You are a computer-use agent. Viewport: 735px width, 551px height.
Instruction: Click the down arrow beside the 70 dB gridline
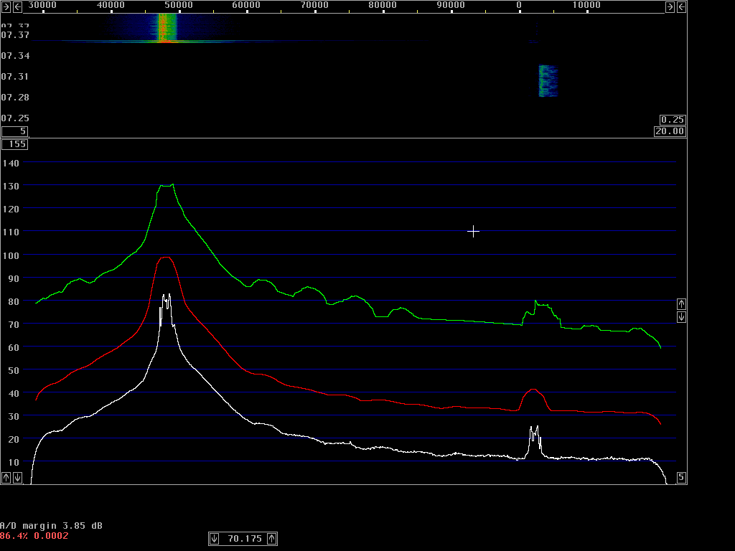[x=681, y=317]
